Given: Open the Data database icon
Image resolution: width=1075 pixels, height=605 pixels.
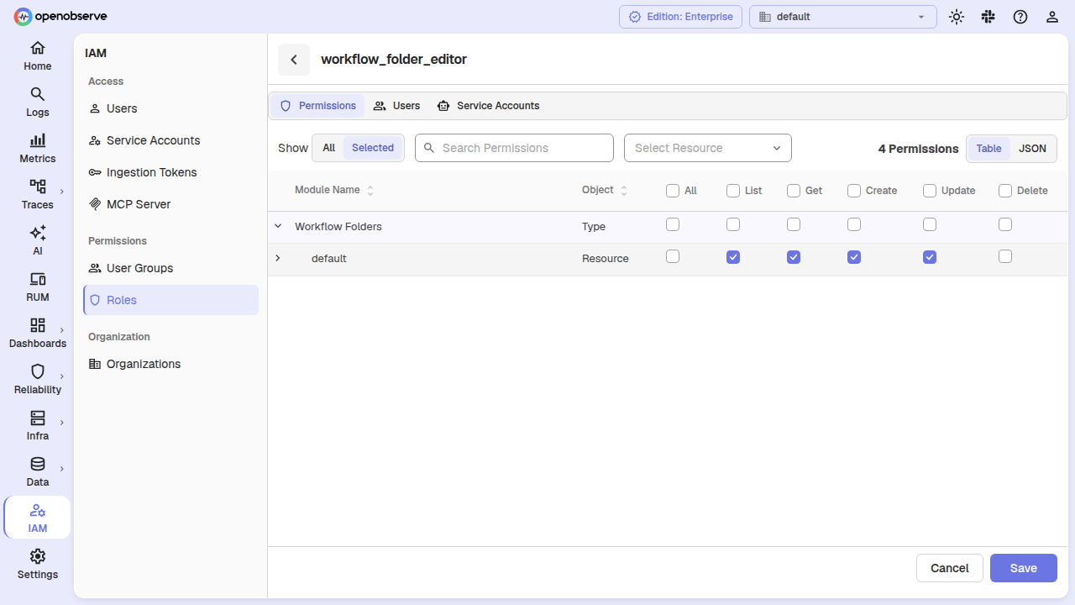Looking at the screenshot, I should [x=38, y=464].
